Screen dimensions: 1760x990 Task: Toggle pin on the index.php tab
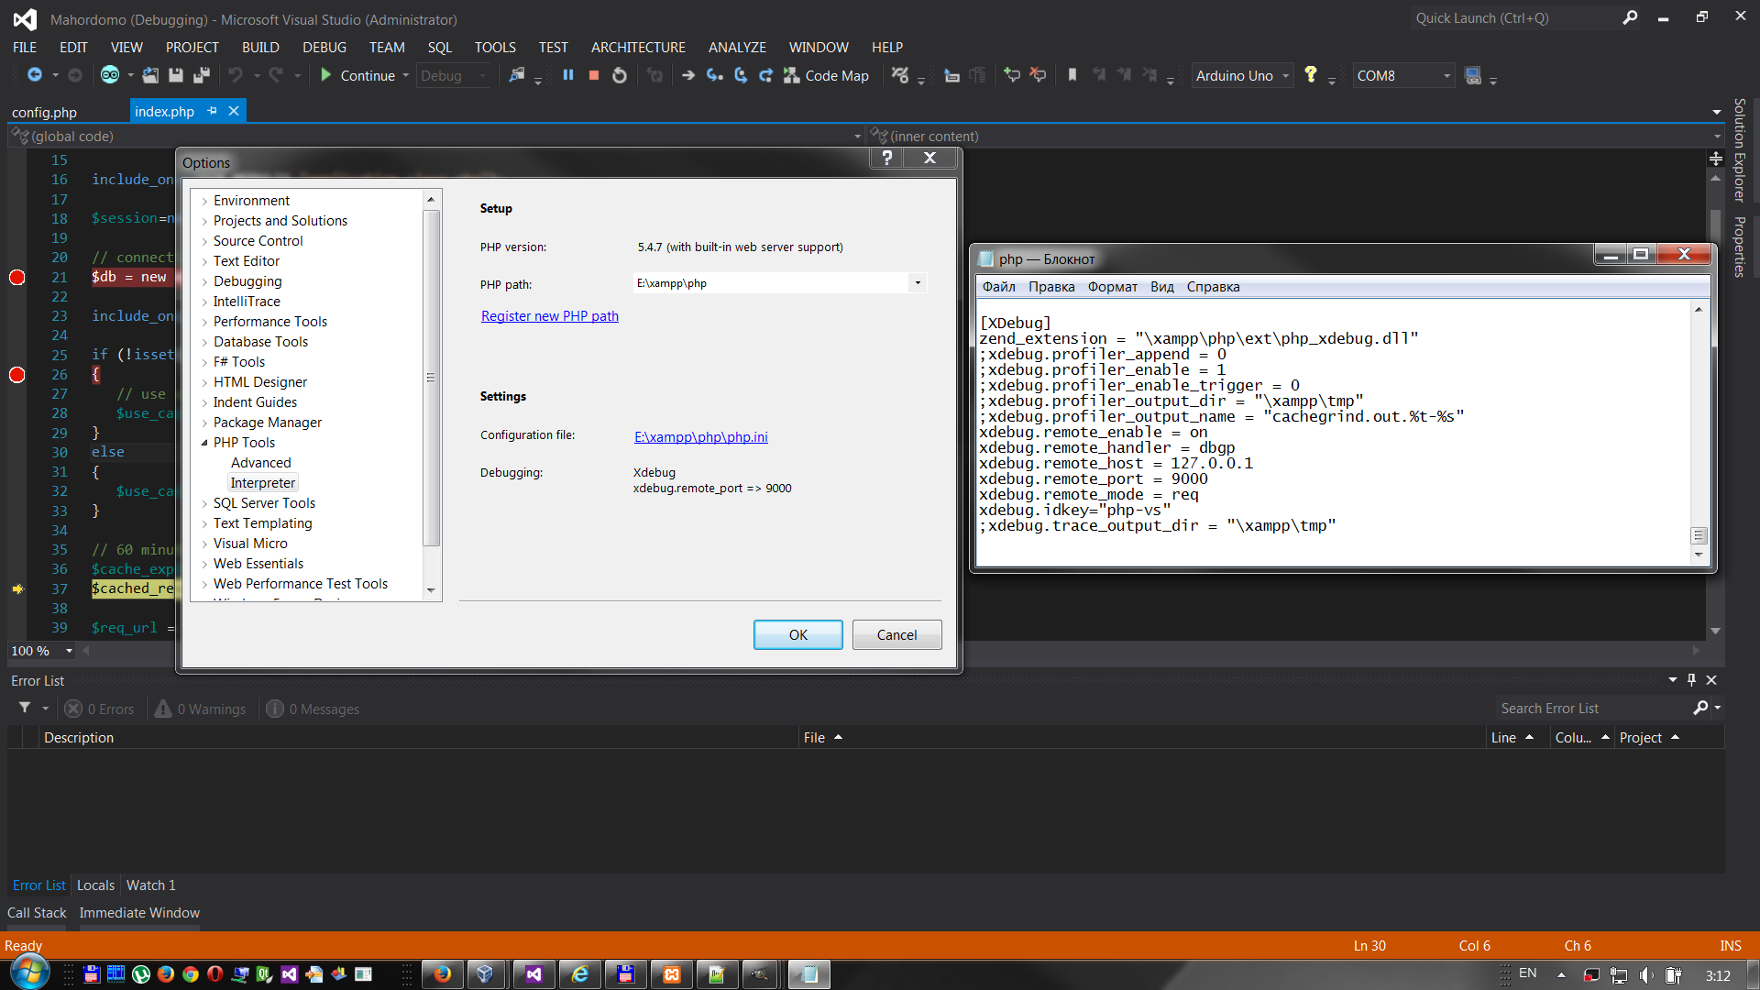point(213,110)
